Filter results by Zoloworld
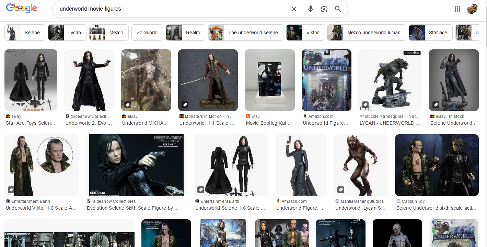The height and width of the screenshot is (247, 487). [147, 33]
